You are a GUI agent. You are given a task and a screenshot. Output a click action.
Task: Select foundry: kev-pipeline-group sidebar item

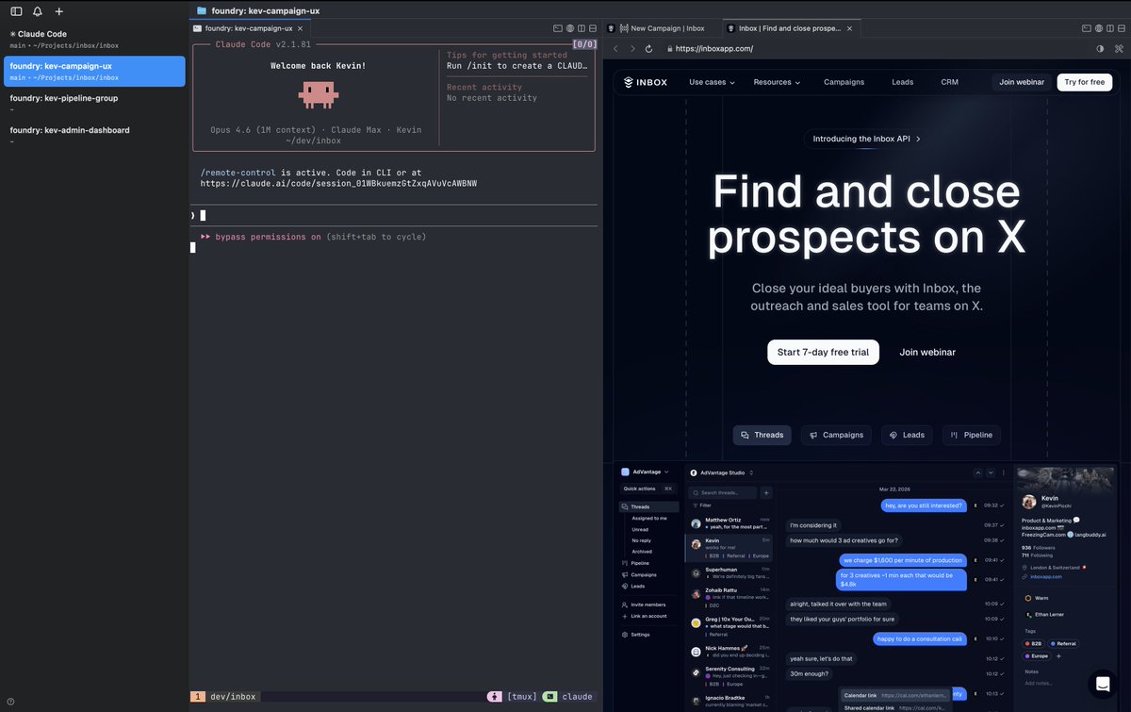click(94, 103)
